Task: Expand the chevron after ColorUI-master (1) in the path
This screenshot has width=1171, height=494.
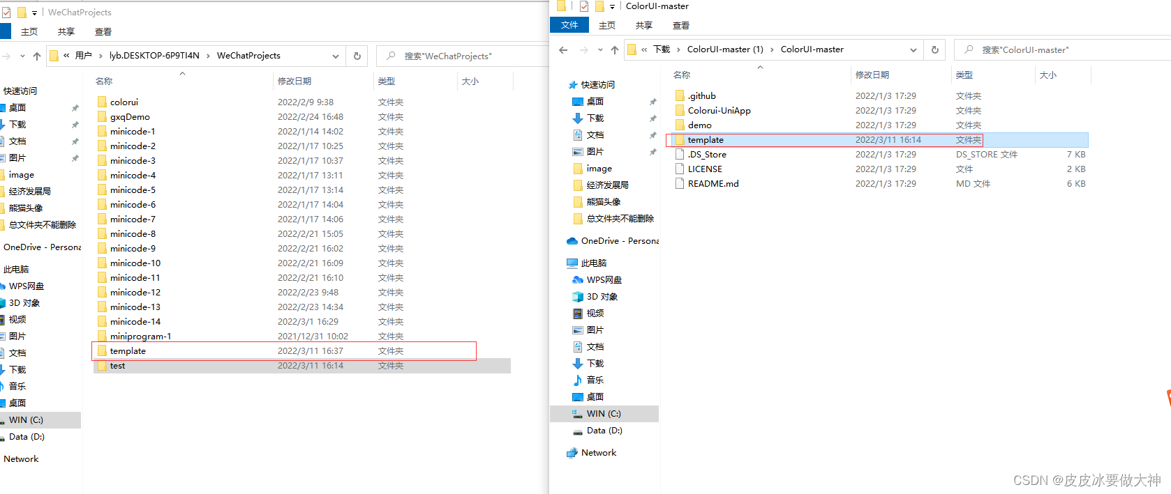Action: tap(772, 49)
